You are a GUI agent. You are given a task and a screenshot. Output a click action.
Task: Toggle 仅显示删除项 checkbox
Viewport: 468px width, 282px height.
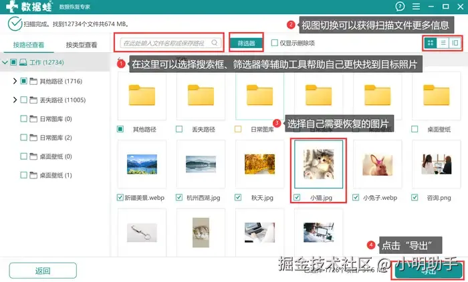coord(274,43)
